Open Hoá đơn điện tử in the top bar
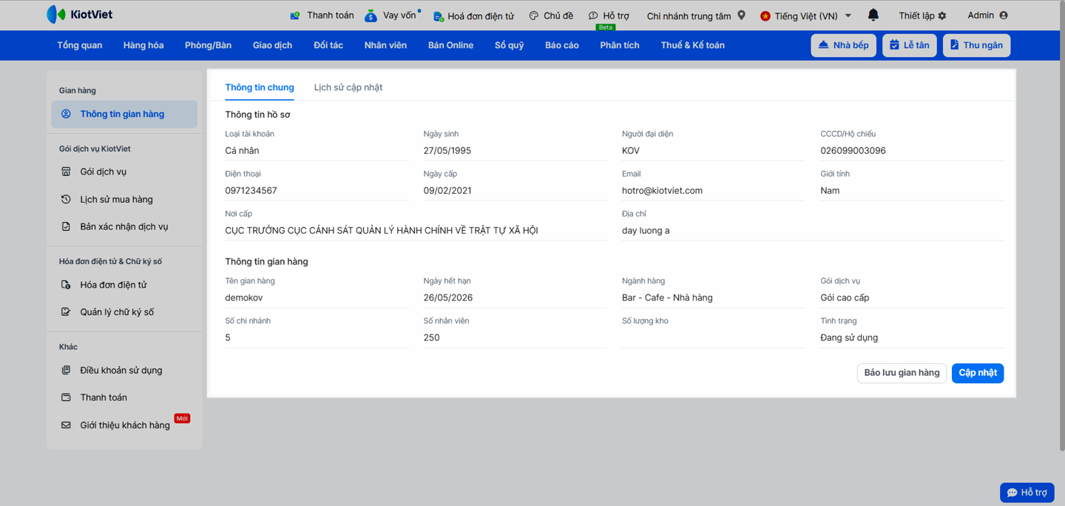Viewport: 1065px width, 506px height. (473, 16)
